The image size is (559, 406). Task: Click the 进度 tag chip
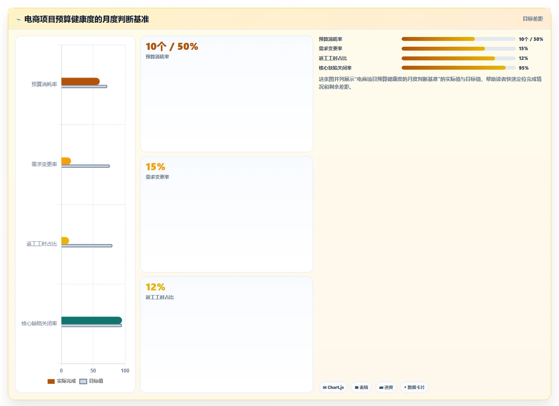(x=386, y=387)
